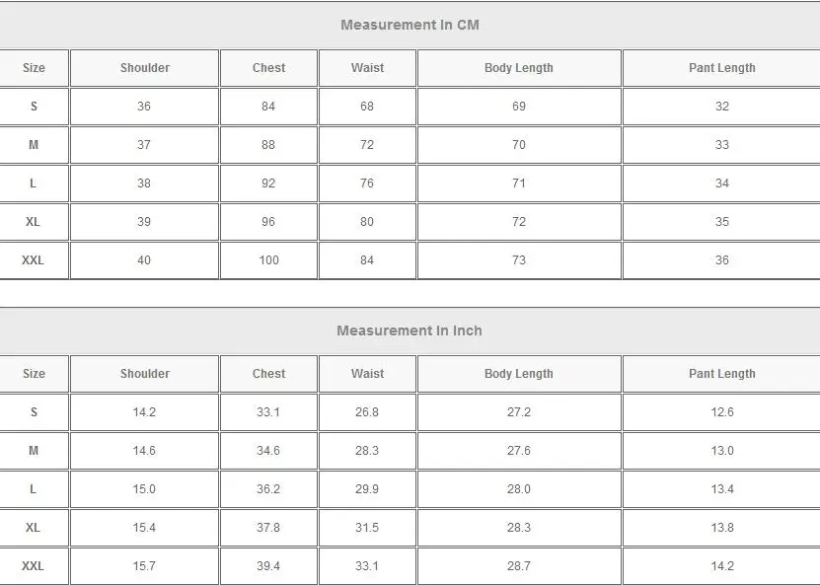This screenshot has height=585, width=820.
Task: Select the Pant Length header in the CM table
Action: click(x=721, y=68)
